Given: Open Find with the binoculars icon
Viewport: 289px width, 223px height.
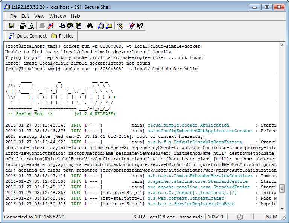Looking at the screenshot, I should tap(90, 26).
